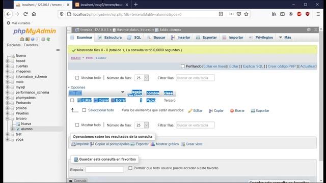Image resolution: width=326 pixels, height=183 pixels.
Task: Open the Privilegios tab
Action: pos(261,38)
